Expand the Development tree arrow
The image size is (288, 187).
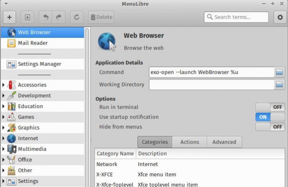click(3, 96)
